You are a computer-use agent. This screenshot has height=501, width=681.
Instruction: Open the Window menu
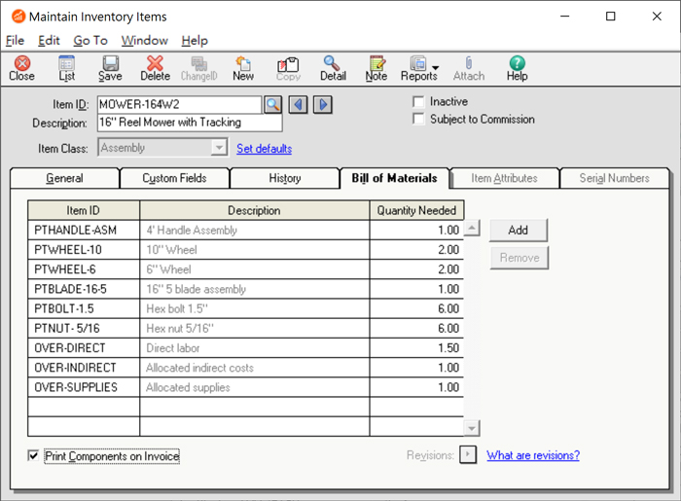coord(145,41)
